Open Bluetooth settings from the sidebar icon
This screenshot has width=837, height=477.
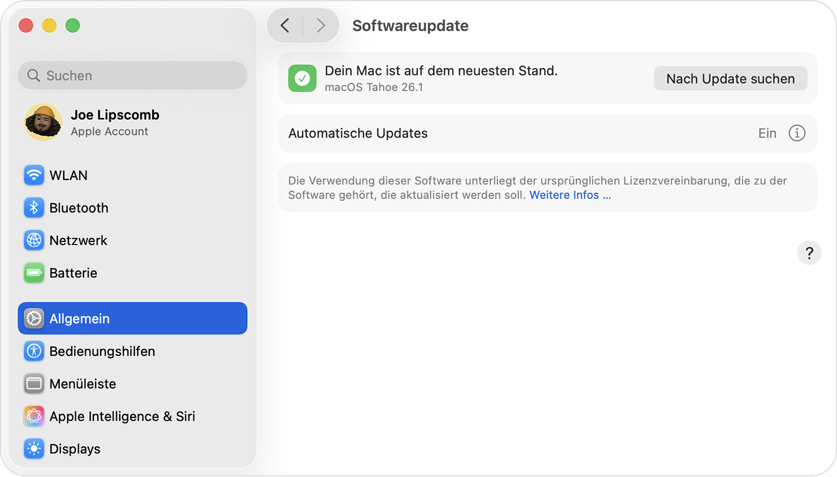click(34, 208)
